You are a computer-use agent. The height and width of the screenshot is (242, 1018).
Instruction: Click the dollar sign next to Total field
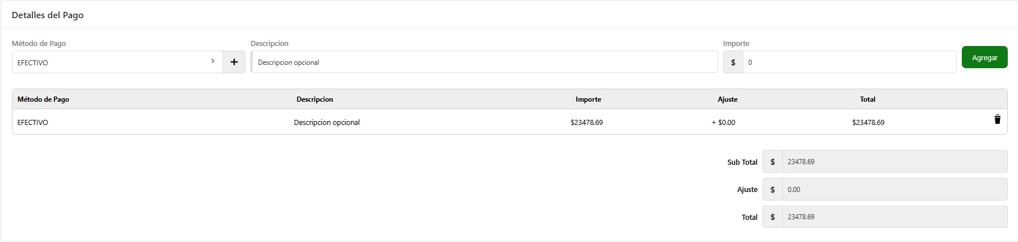tap(772, 217)
